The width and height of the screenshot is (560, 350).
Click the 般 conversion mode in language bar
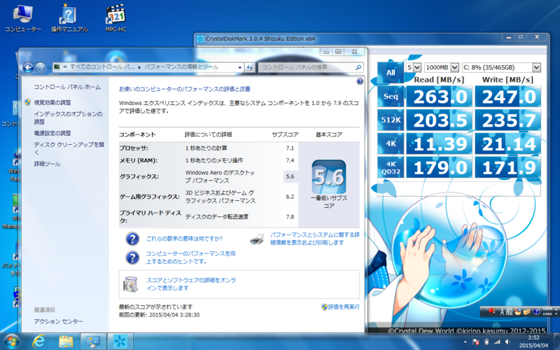click(x=509, y=311)
